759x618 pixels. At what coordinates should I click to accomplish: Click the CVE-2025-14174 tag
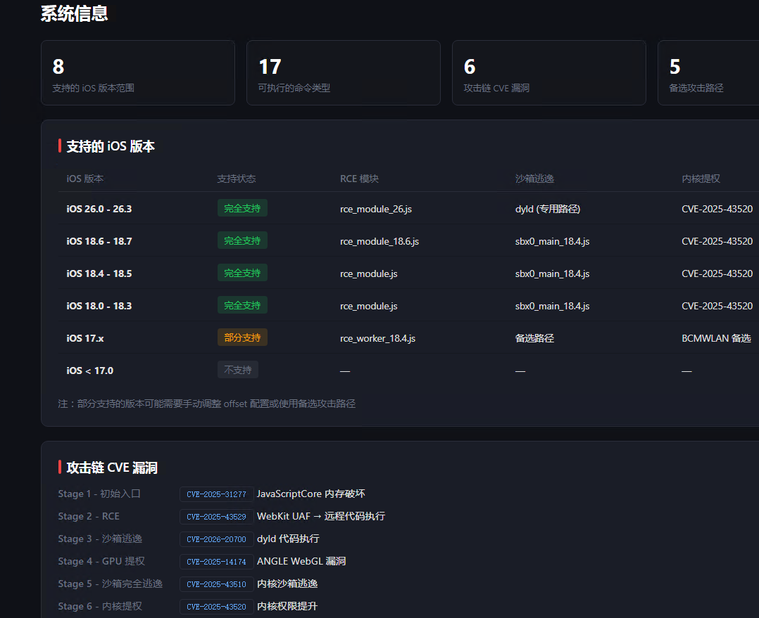[216, 562]
